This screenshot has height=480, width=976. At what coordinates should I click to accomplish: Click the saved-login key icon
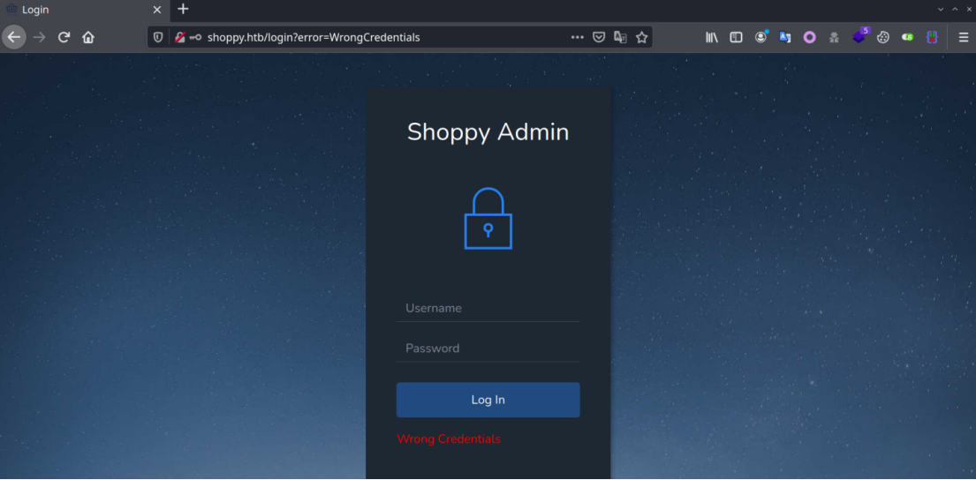click(195, 37)
